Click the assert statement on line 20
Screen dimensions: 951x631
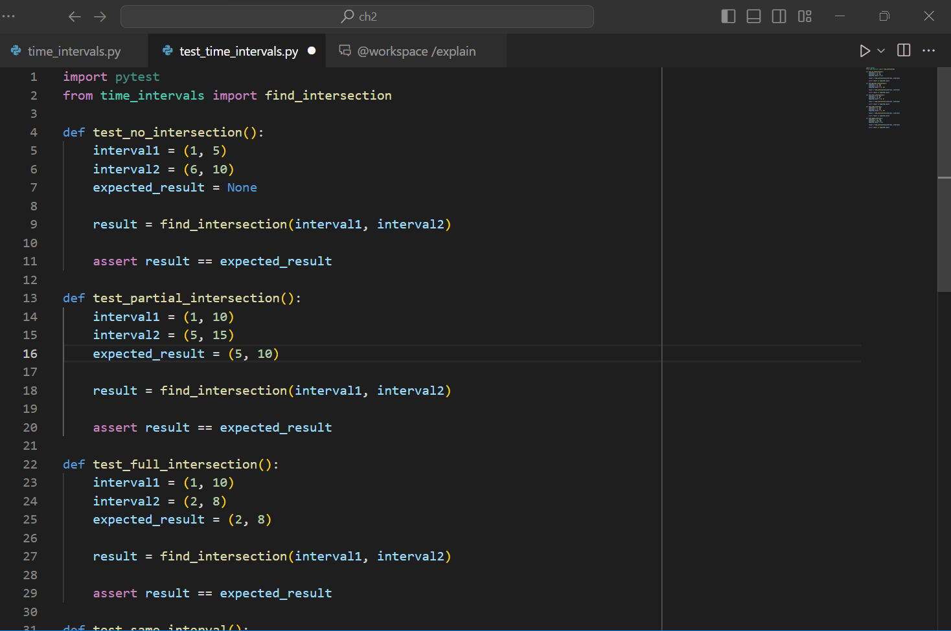pyautogui.click(x=212, y=428)
